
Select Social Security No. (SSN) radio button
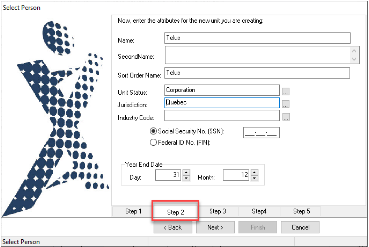click(x=153, y=131)
